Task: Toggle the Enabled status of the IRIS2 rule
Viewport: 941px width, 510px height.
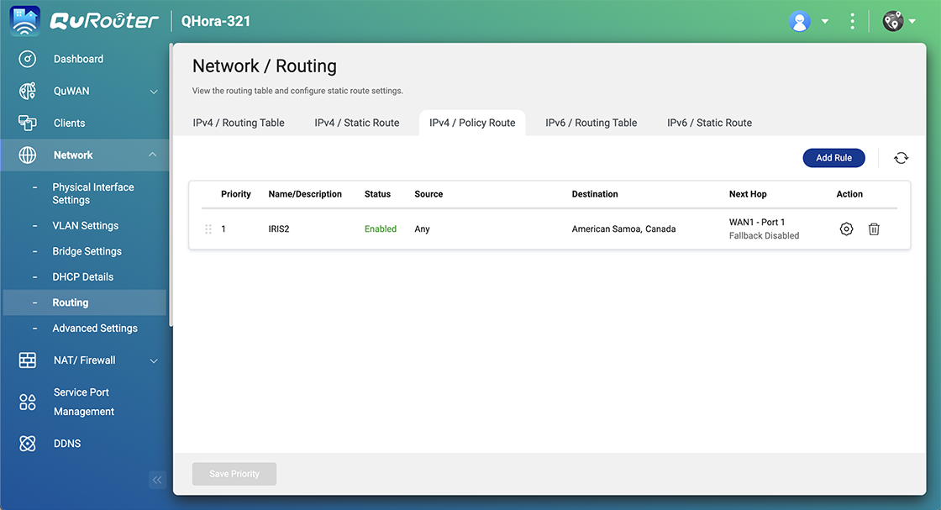Action: click(x=380, y=229)
